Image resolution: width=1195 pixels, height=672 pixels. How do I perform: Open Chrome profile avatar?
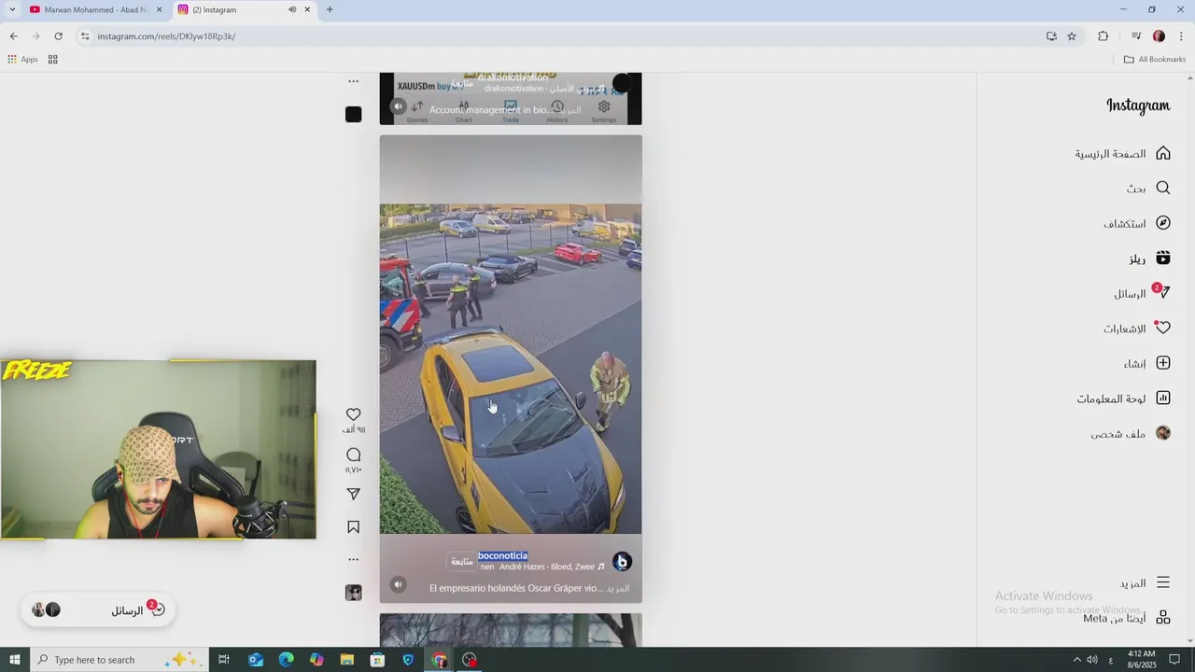click(1159, 36)
